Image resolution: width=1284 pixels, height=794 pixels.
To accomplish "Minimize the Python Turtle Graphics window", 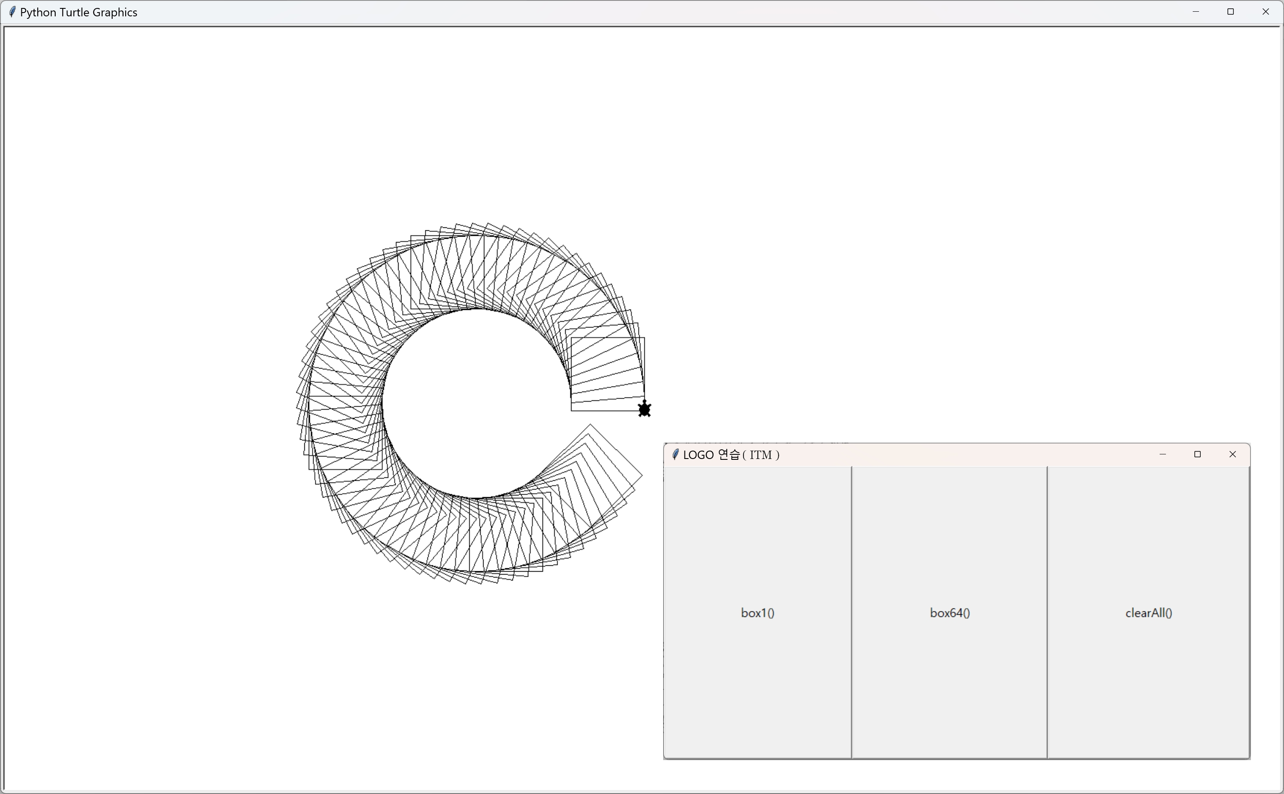I will point(1196,12).
